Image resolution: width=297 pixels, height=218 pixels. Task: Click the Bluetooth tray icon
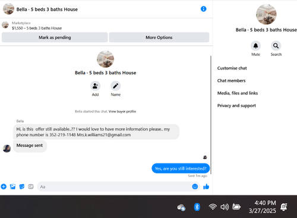(197, 207)
